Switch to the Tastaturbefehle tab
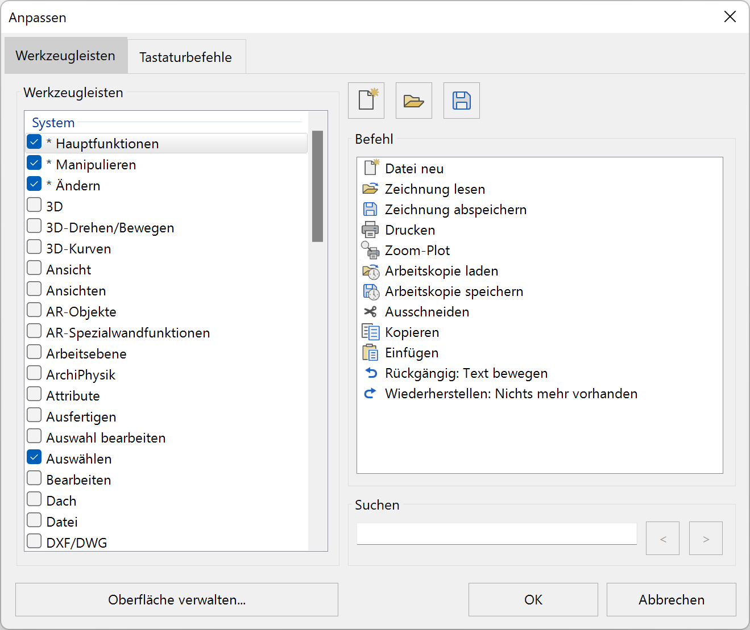Screen dimensions: 750x630 (186, 57)
